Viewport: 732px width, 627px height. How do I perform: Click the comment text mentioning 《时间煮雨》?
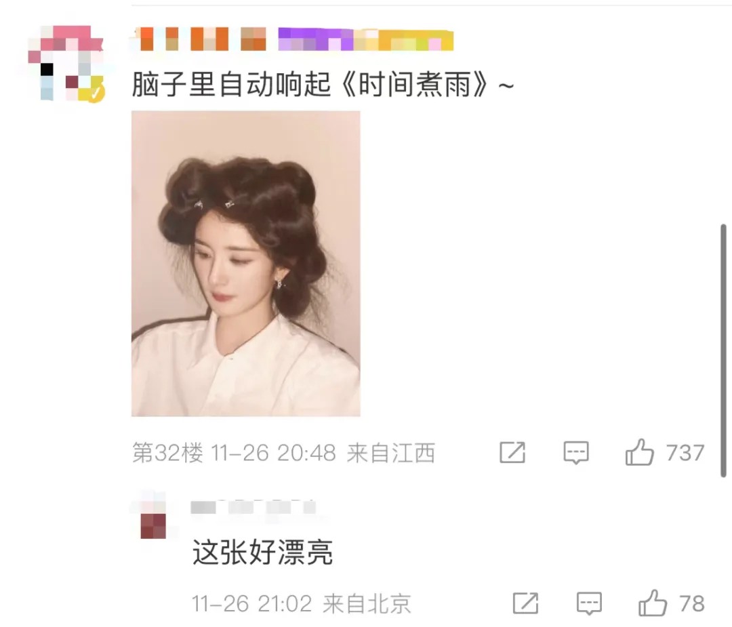click(x=323, y=85)
